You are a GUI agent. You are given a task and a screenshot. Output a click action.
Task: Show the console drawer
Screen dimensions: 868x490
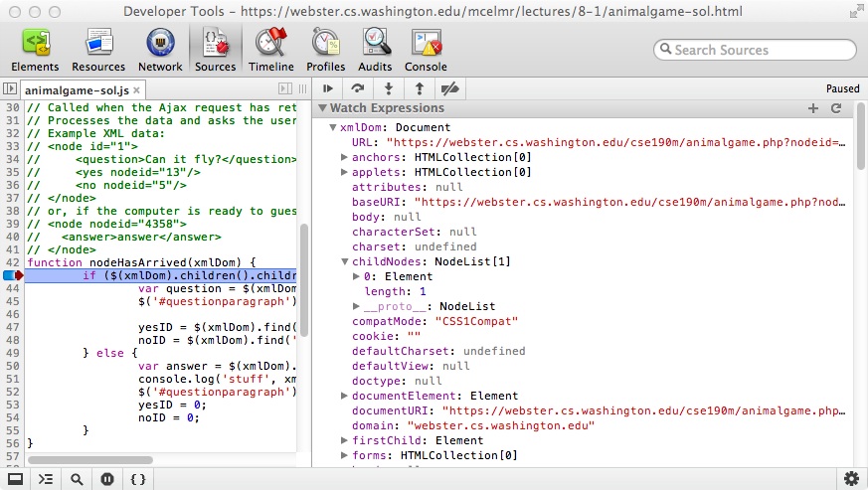tap(46, 479)
